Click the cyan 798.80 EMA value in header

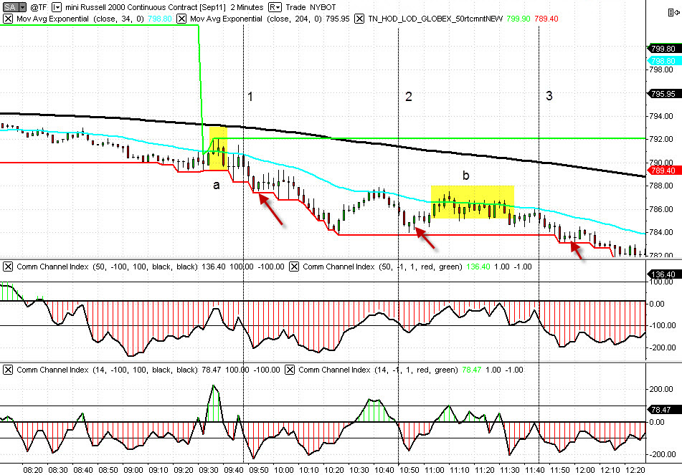point(160,19)
